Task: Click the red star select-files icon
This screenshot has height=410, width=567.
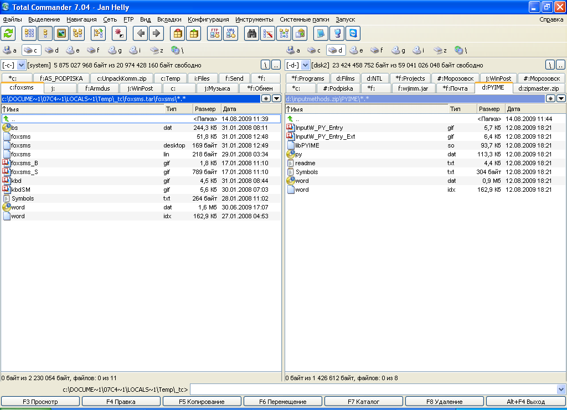Action: (x=120, y=34)
